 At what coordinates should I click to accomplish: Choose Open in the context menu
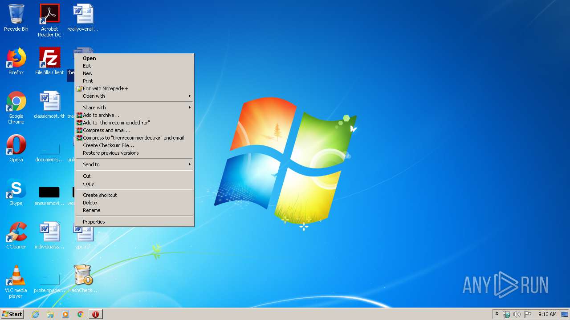click(134, 58)
